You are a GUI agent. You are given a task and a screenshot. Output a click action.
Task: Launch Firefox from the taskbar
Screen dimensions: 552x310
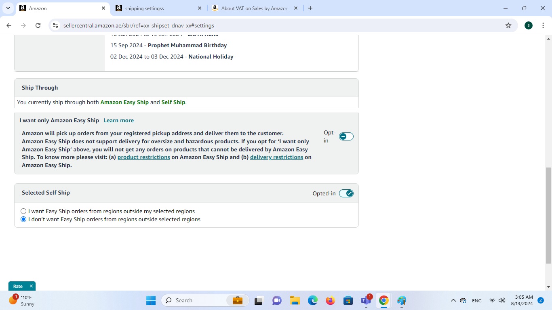click(330, 300)
